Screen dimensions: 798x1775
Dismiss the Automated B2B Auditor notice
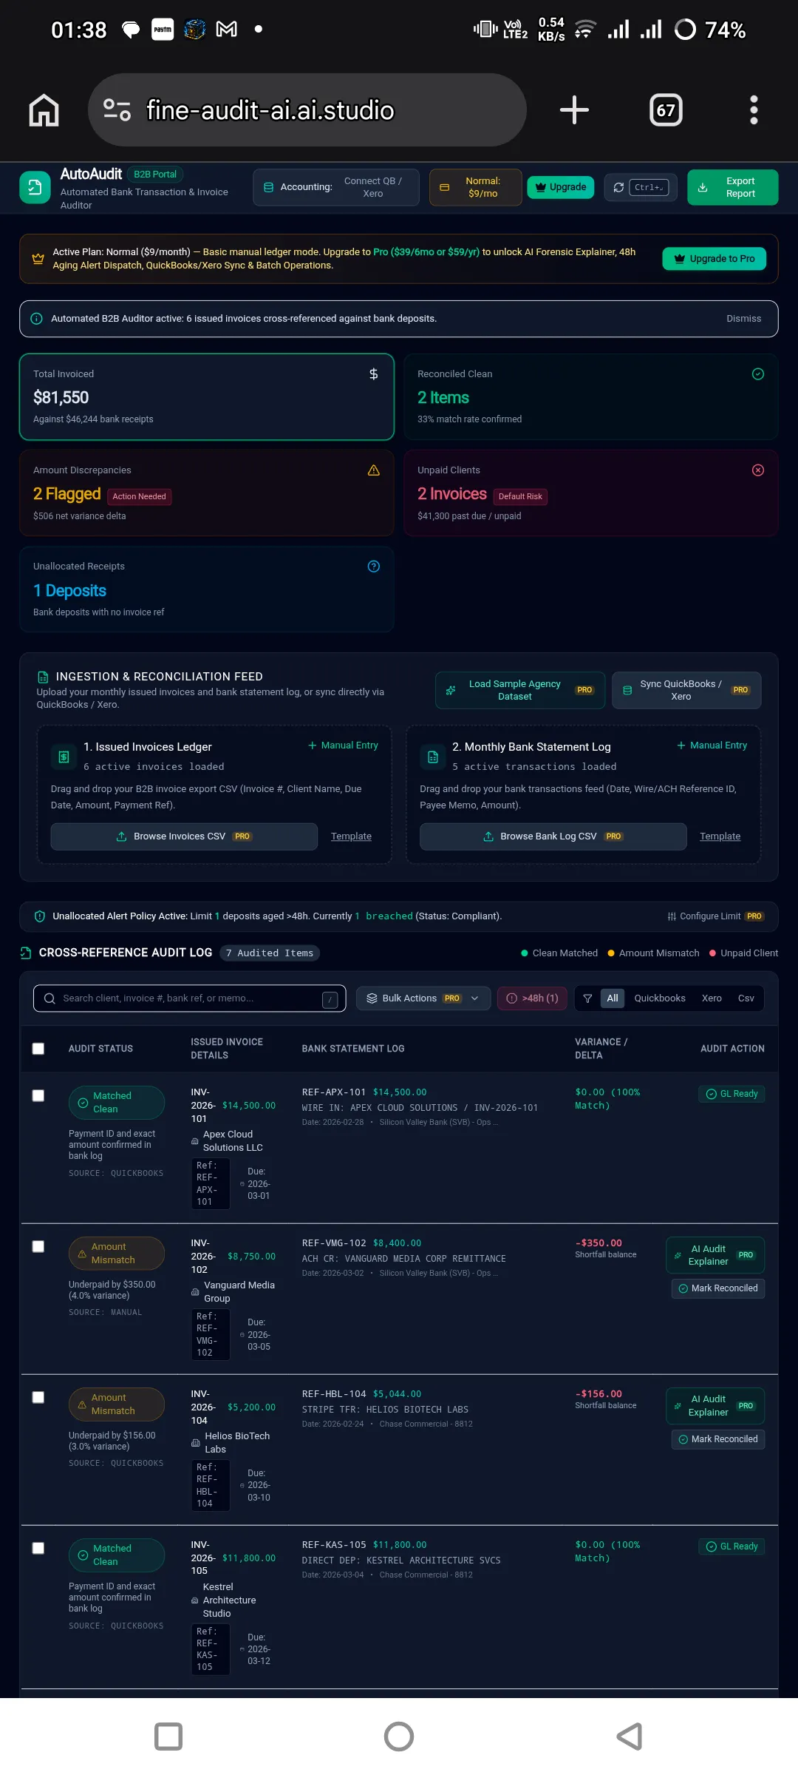coord(743,319)
